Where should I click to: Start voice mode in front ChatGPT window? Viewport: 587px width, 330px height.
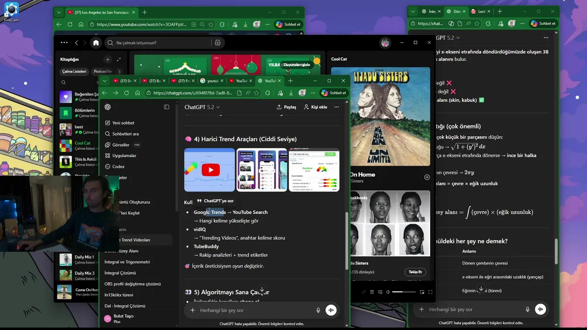[x=331, y=310]
